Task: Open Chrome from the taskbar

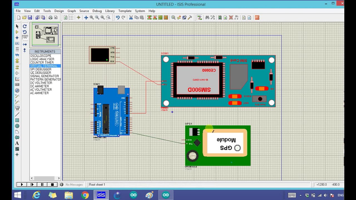Action: coord(85,195)
